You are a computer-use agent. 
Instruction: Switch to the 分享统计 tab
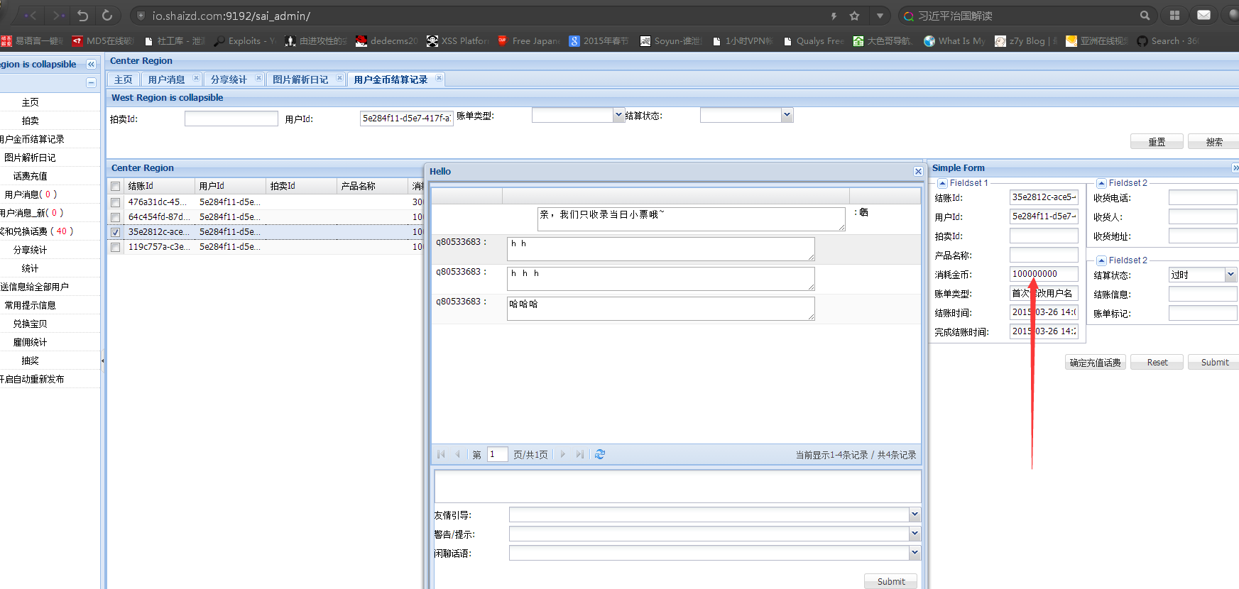pos(229,79)
